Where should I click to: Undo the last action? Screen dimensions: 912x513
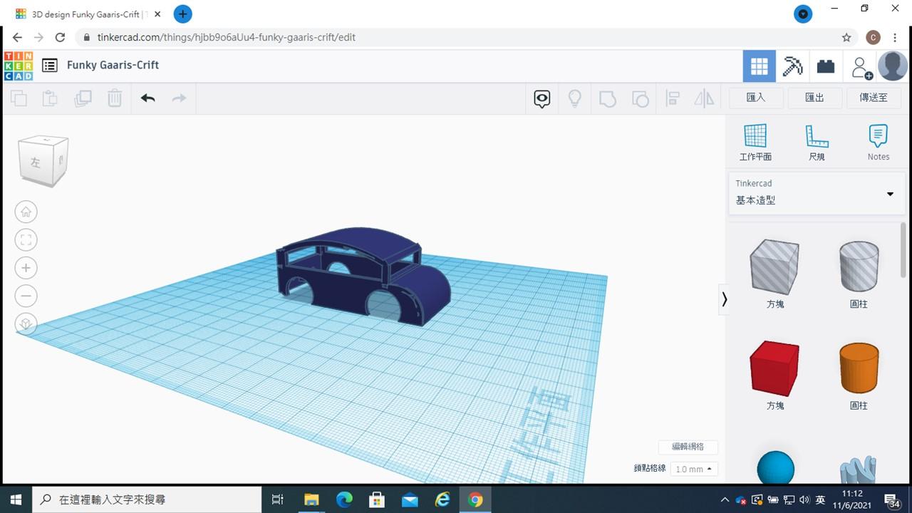[147, 98]
